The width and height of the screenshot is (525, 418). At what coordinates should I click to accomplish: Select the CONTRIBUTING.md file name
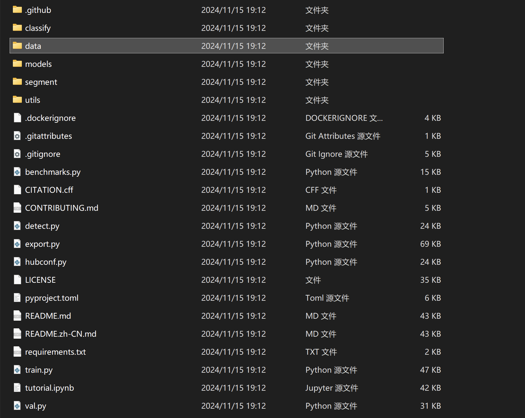pos(62,208)
